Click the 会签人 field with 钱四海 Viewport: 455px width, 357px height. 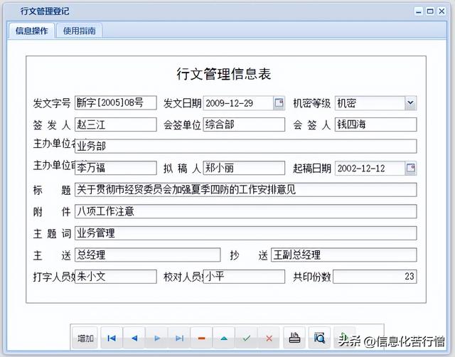click(376, 124)
